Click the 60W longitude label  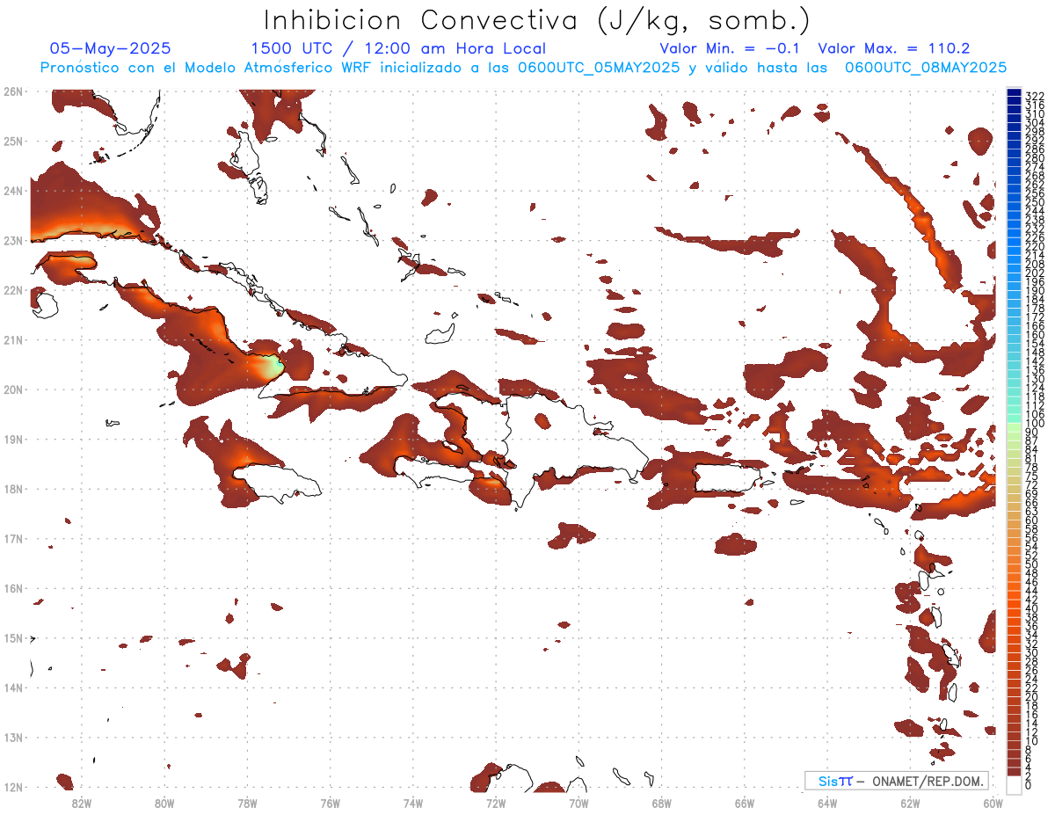click(993, 802)
